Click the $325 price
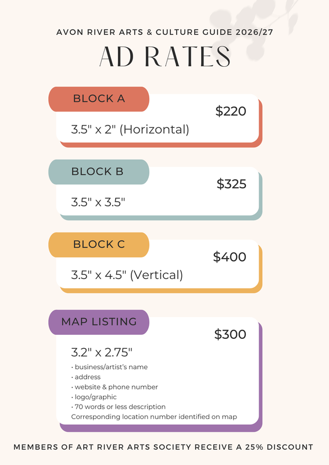329x465 pixels. 231,184
